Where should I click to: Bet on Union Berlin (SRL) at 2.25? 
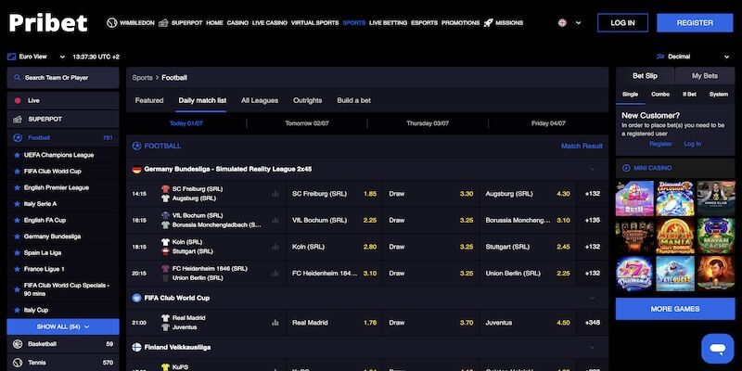point(528,274)
